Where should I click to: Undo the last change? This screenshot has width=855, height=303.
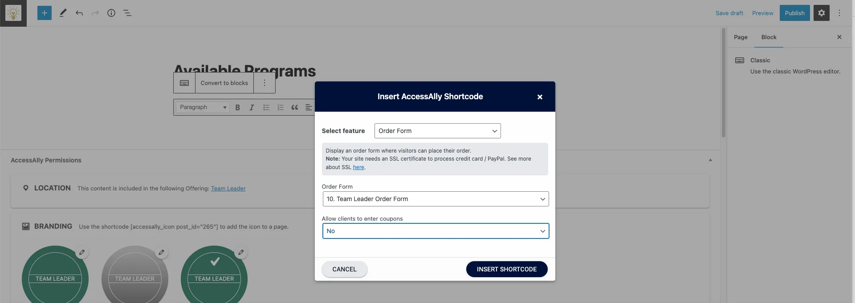pos(79,13)
